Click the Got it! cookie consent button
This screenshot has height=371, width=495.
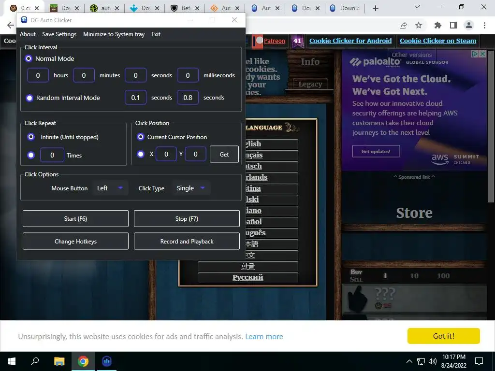[x=444, y=336]
